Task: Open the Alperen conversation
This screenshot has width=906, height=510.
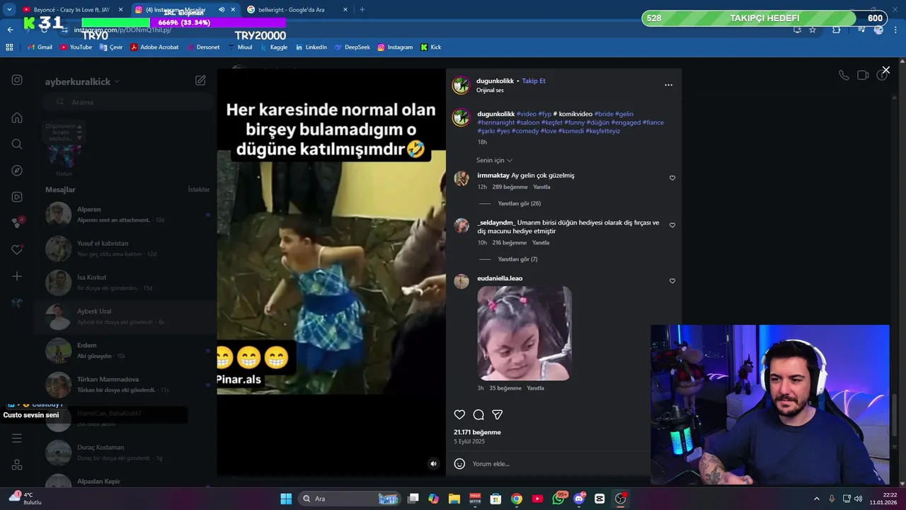Action: (125, 215)
